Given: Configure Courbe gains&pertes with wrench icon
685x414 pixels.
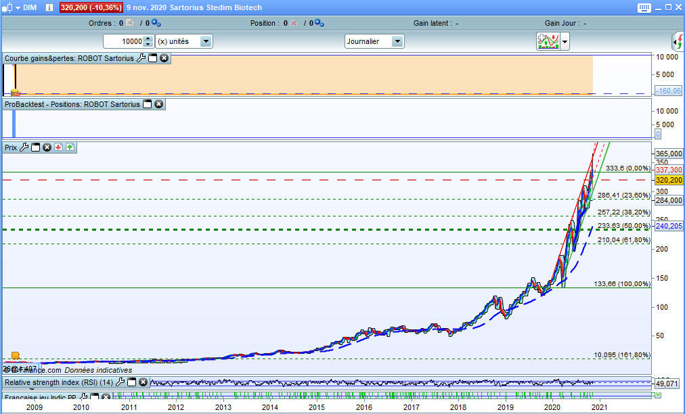Looking at the screenshot, I should coord(141,58).
